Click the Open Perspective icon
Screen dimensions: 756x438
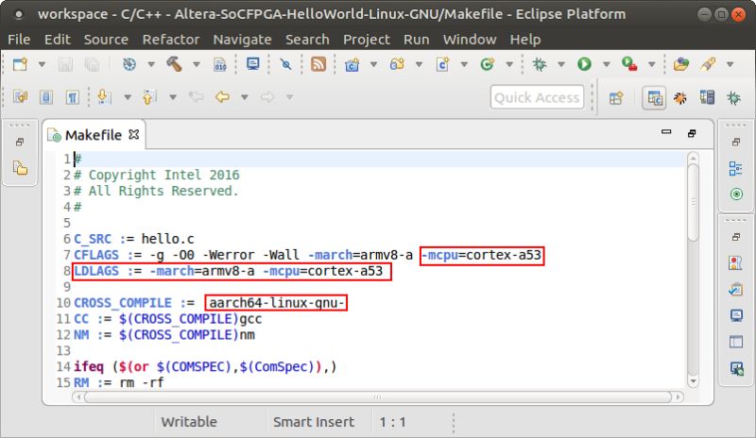(616, 98)
